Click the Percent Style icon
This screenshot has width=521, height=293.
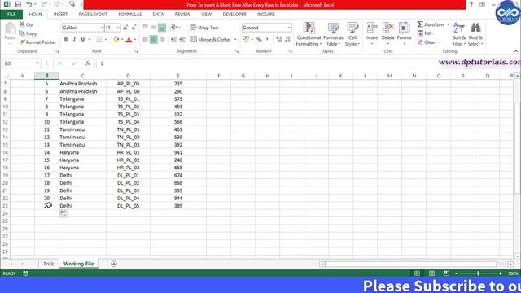259,40
